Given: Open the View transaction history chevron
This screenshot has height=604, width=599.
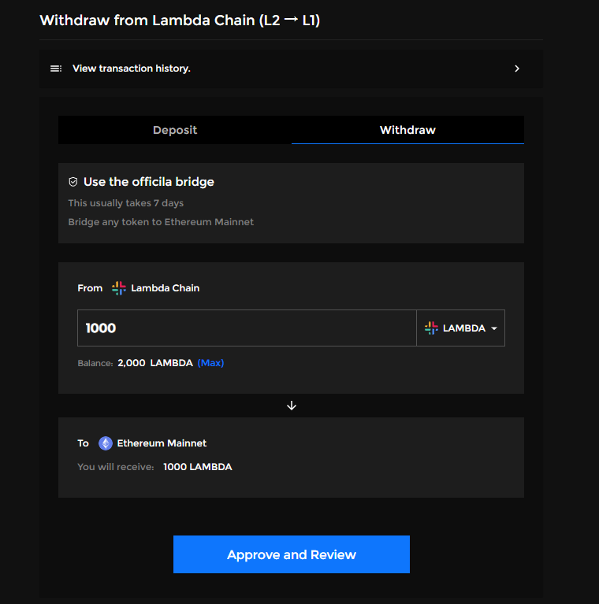Looking at the screenshot, I should [517, 69].
